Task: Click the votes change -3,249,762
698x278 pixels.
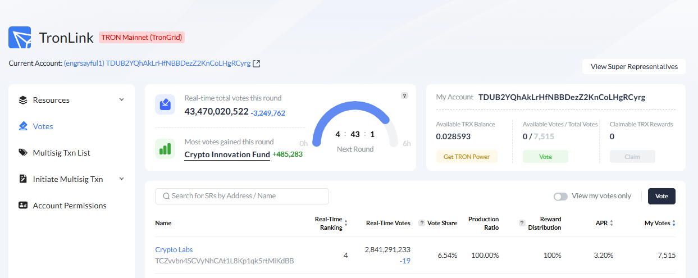Action: (x=268, y=113)
